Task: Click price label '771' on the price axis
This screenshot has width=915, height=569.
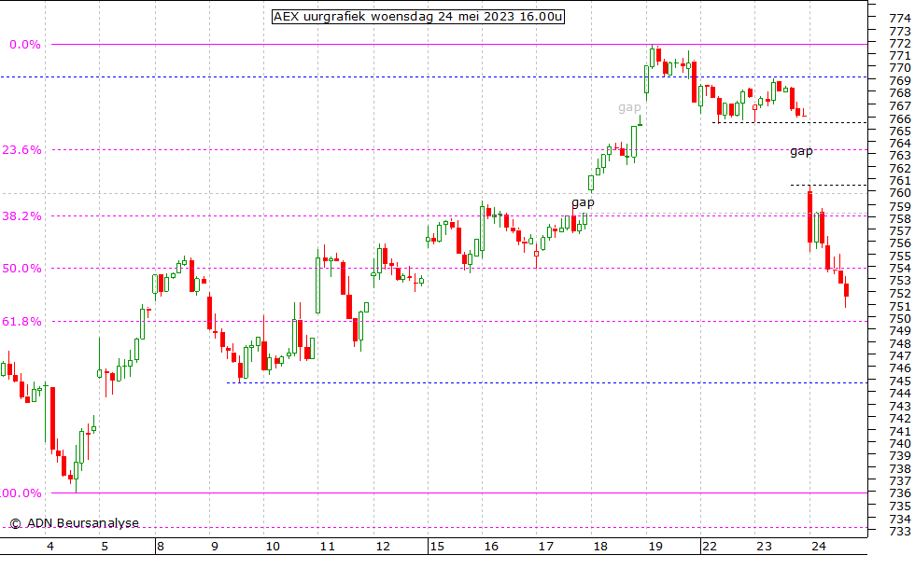Action: tap(900, 56)
